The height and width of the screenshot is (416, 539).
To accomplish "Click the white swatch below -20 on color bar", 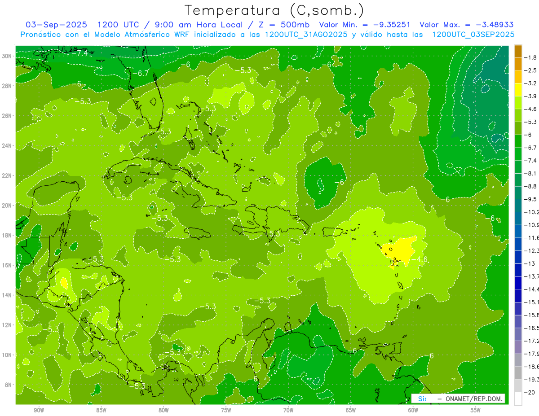I will tap(518, 399).
